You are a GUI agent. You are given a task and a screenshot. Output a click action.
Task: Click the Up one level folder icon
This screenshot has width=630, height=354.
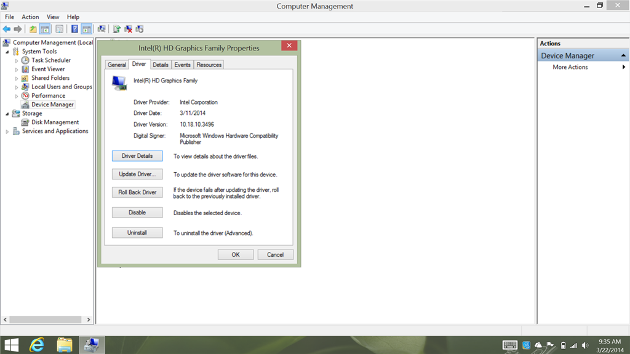click(33, 29)
